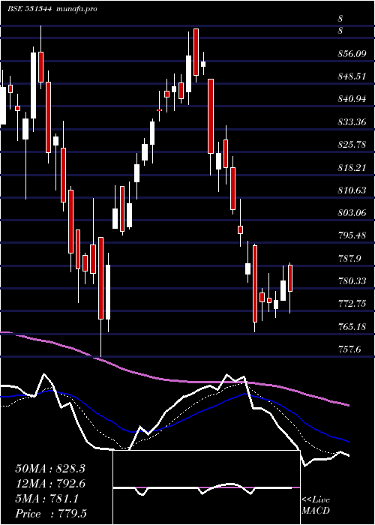The width and height of the screenshot is (375, 525).
Task: Click the 810.63 price axis label
Action: pyautogui.click(x=352, y=190)
